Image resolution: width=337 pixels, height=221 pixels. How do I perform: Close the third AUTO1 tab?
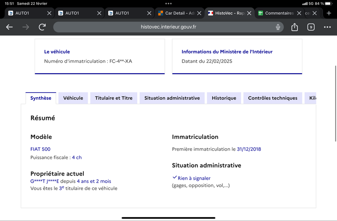pyautogui.click(x=149, y=13)
